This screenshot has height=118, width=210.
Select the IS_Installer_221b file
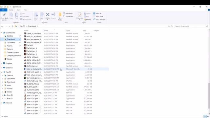click(33, 90)
